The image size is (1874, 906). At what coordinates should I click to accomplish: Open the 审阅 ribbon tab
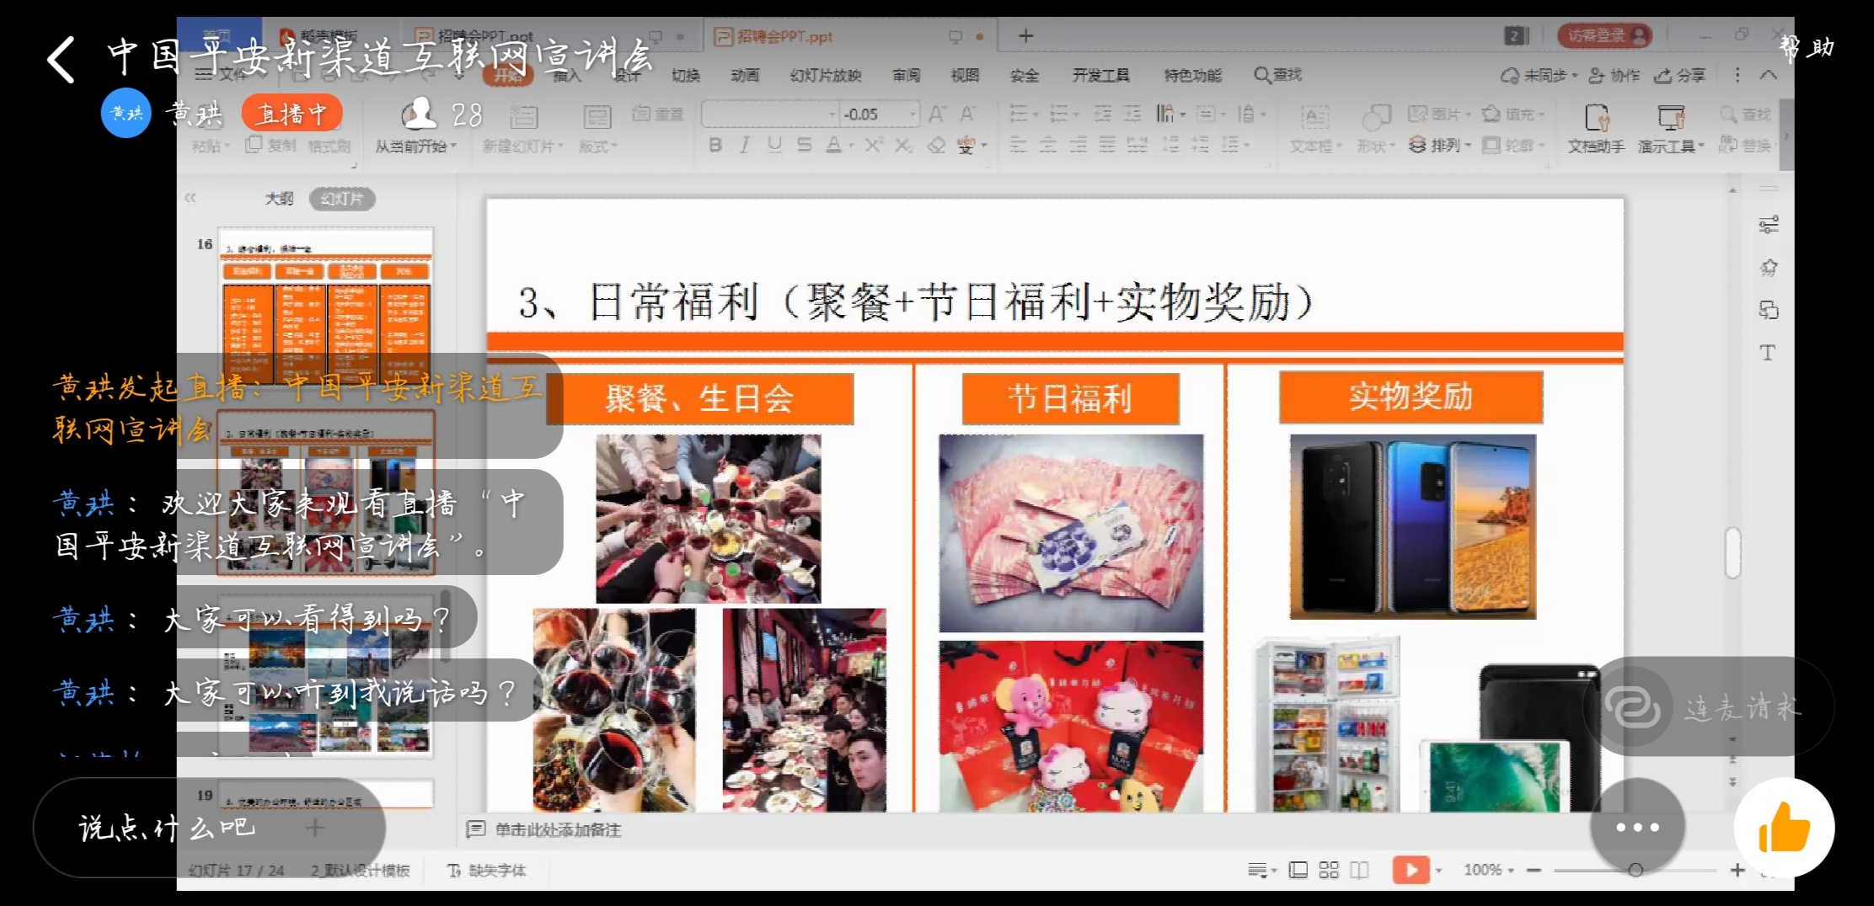[907, 76]
